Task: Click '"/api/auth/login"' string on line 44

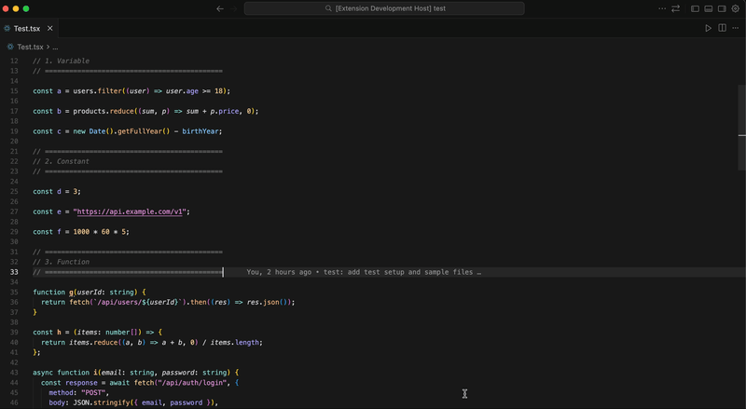Action: (192, 382)
